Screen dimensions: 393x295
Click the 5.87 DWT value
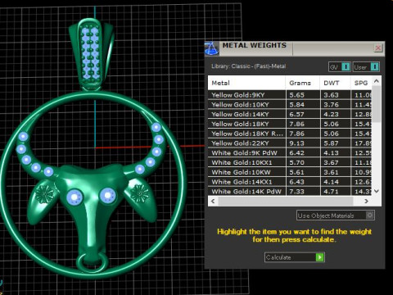point(331,143)
